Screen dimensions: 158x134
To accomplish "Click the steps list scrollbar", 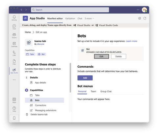I will tap(70, 78).
